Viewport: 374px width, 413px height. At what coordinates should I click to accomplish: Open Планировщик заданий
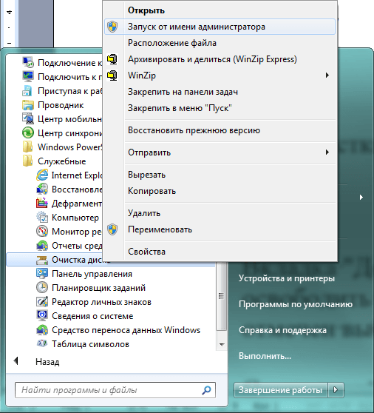click(x=98, y=288)
